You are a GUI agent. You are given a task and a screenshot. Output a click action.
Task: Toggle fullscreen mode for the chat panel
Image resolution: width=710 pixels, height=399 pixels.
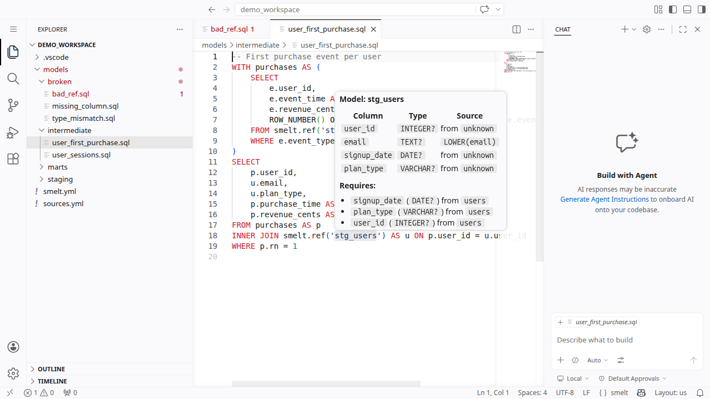(x=682, y=29)
